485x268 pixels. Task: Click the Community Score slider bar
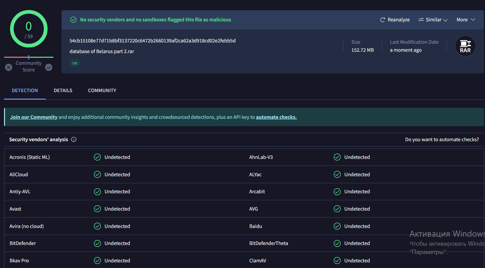(x=29, y=57)
